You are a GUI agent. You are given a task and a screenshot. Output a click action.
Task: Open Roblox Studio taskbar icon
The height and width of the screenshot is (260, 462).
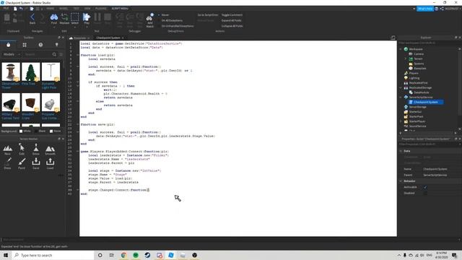click(171, 255)
